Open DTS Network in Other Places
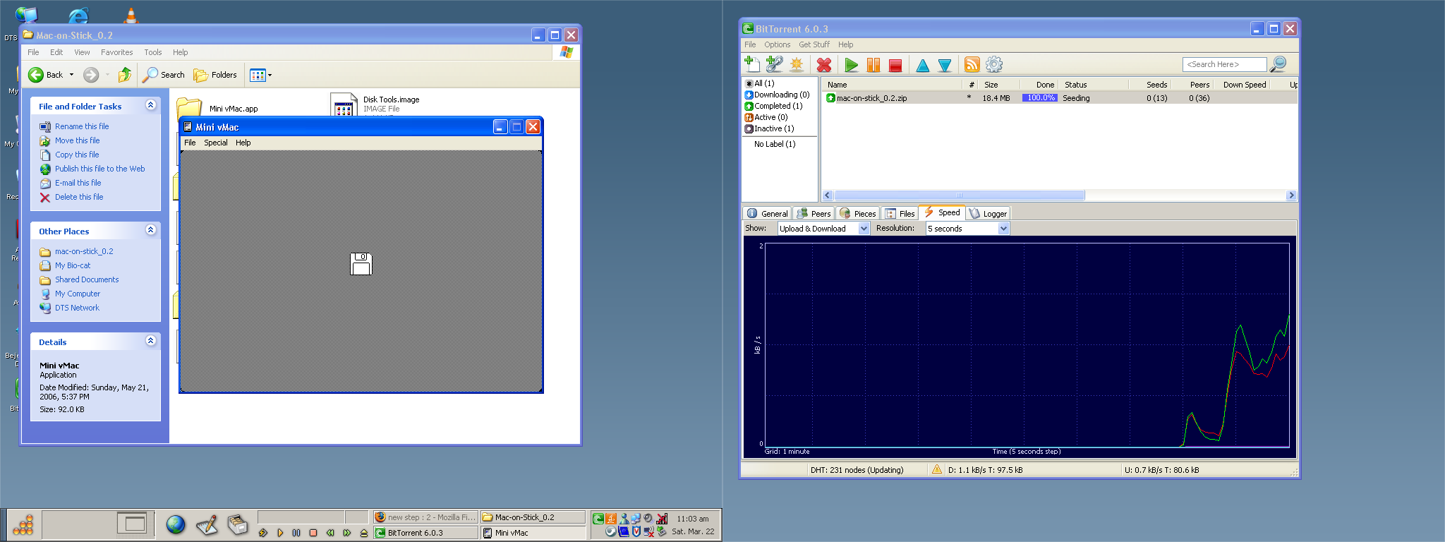The width and height of the screenshot is (1445, 542). click(77, 308)
